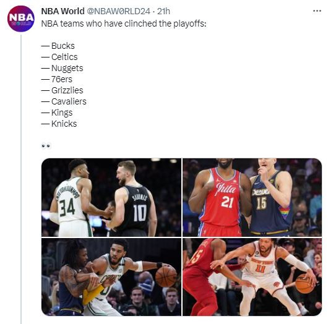Click the Cavaliers entry in the tweet
The image size is (328, 324).
pyautogui.click(x=64, y=101)
